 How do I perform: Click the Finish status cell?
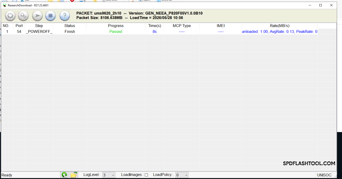[69, 32]
